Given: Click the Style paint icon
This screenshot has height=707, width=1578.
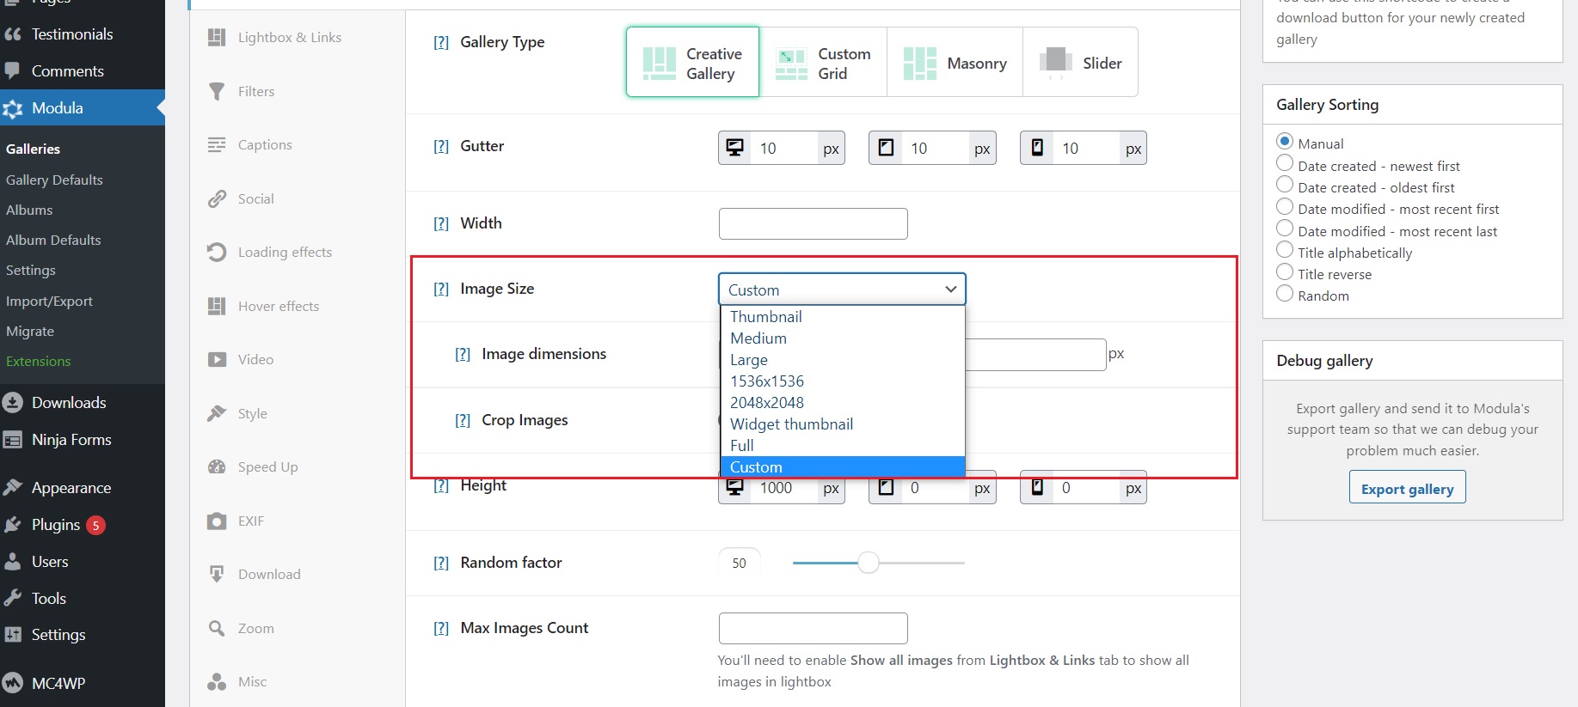Looking at the screenshot, I should point(217,413).
